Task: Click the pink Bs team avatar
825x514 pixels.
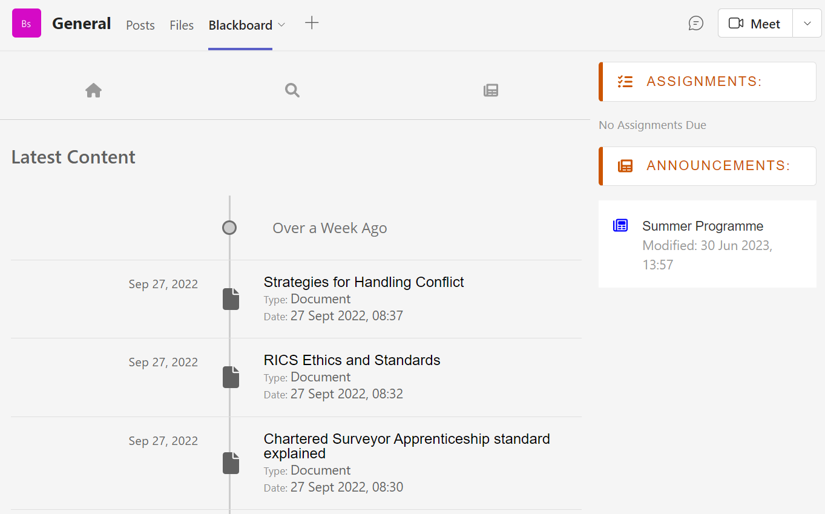Action: pos(27,24)
